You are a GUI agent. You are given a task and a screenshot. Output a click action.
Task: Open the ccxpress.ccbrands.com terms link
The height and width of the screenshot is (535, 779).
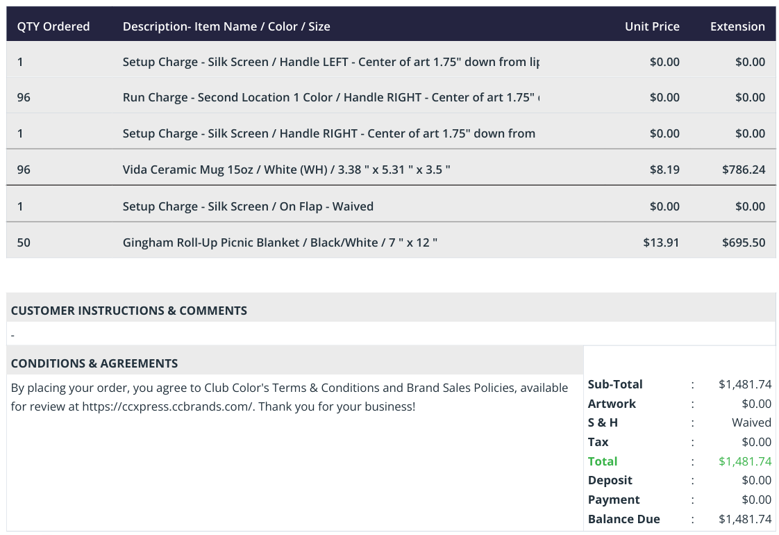pyautogui.click(x=168, y=406)
